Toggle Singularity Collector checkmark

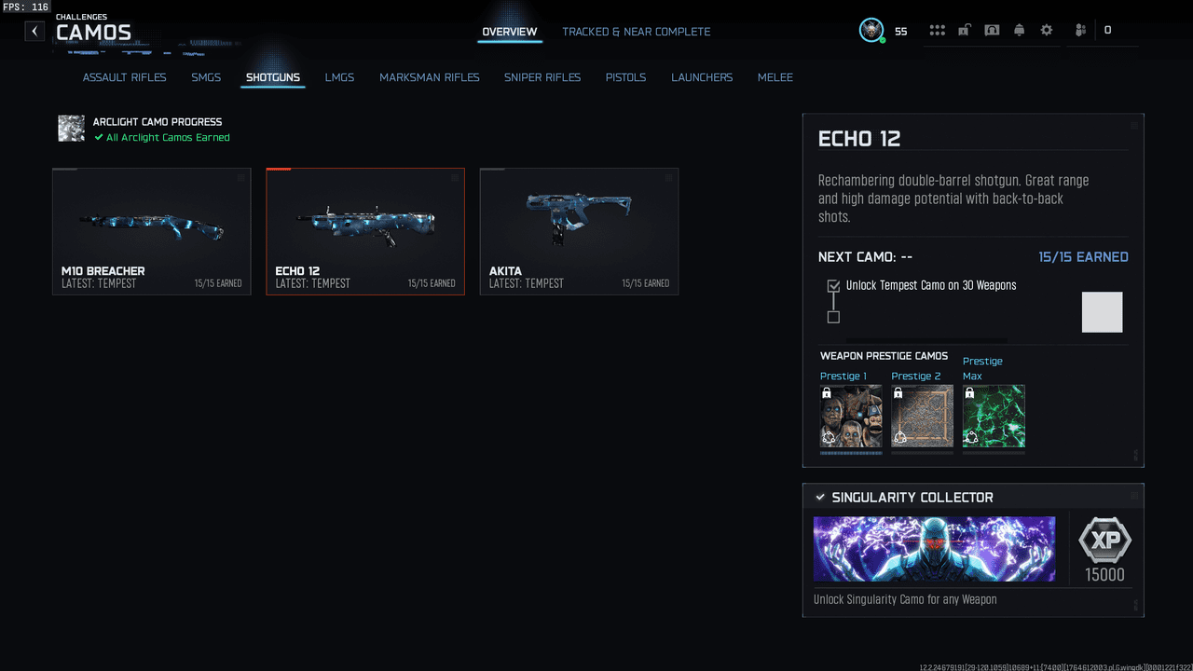pos(820,498)
